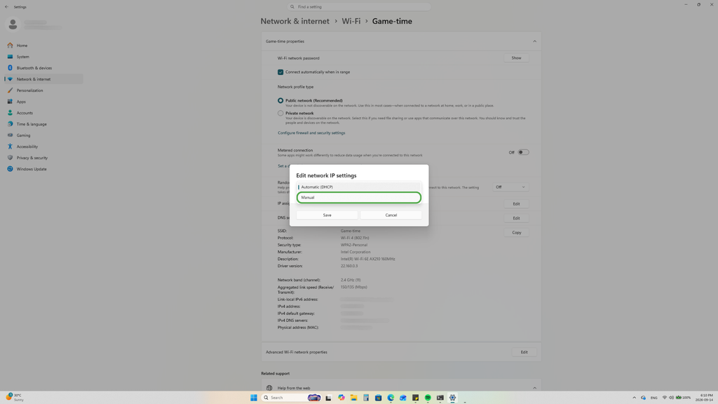The width and height of the screenshot is (718, 404).
Task: Click the battery 100% tray indicator
Action: point(683,398)
